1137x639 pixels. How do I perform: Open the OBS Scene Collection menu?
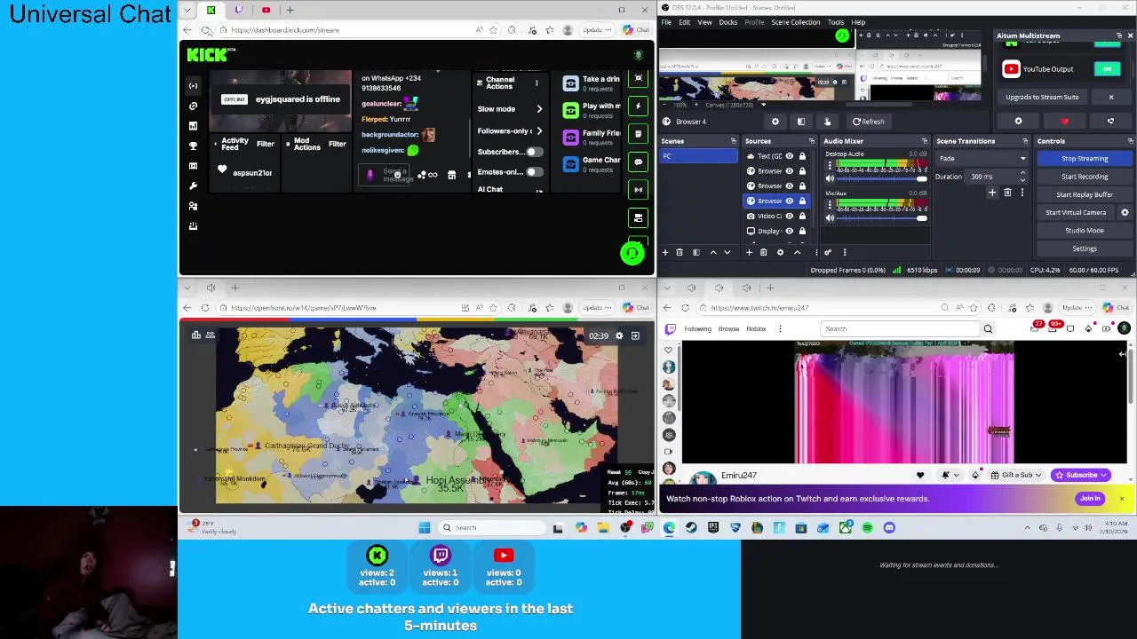click(795, 22)
